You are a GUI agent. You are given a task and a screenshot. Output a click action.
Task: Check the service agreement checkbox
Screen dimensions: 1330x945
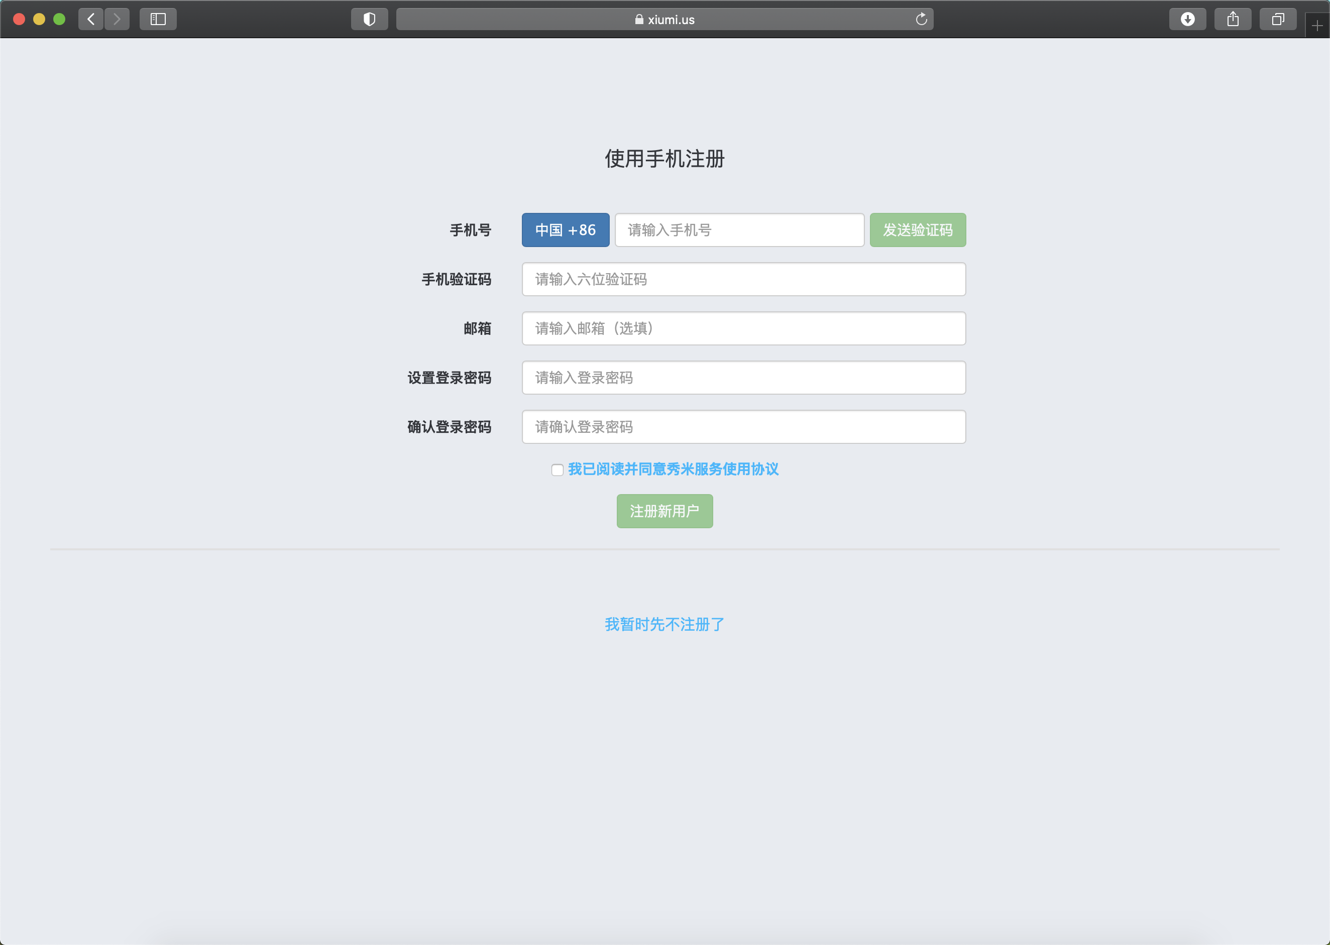click(557, 469)
